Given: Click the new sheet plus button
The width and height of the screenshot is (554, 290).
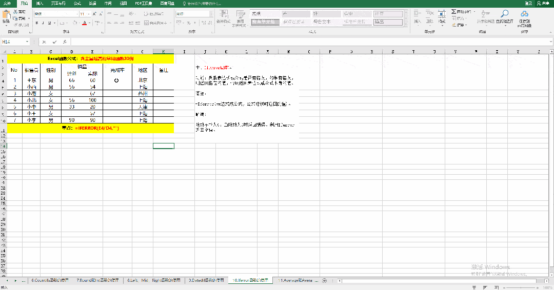Looking at the screenshot, I should pyautogui.click(x=324, y=281).
